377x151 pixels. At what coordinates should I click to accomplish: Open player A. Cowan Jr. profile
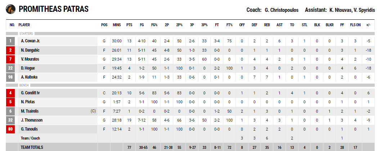(31, 41)
